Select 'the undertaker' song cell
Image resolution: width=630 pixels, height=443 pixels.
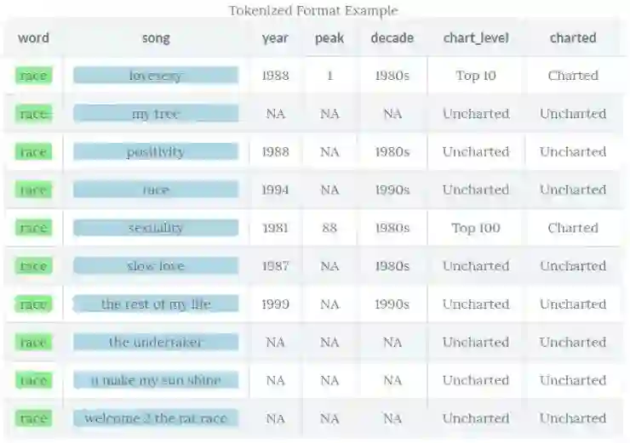click(156, 343)
